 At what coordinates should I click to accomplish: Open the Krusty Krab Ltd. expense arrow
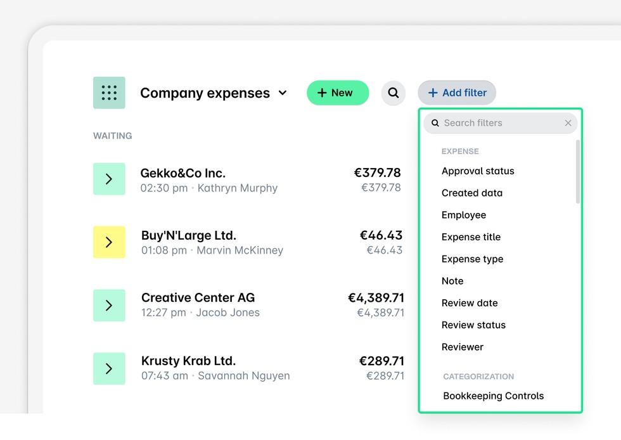coord(109,367)
